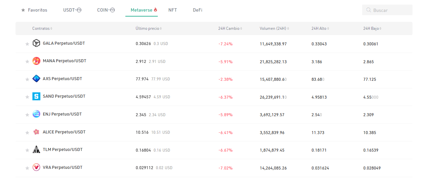Add VRA Perpetuo/USDT to favorites
The width and height of the screenshot is (431, 192).
tap(27, 168)
